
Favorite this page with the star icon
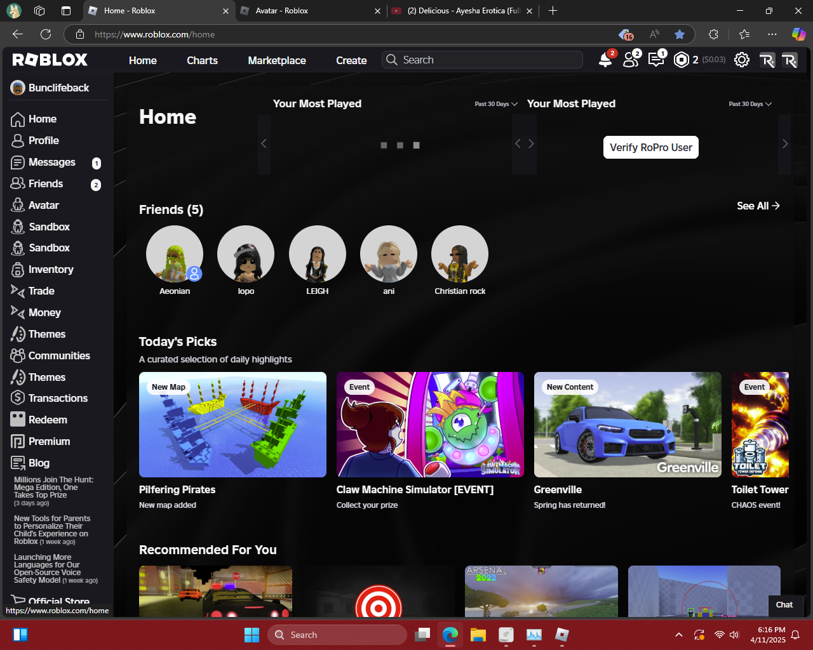click(680, 34)
